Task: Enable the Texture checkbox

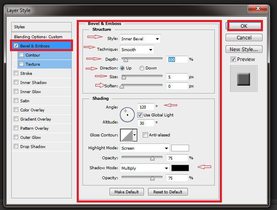Action: (x=21, y=64)
